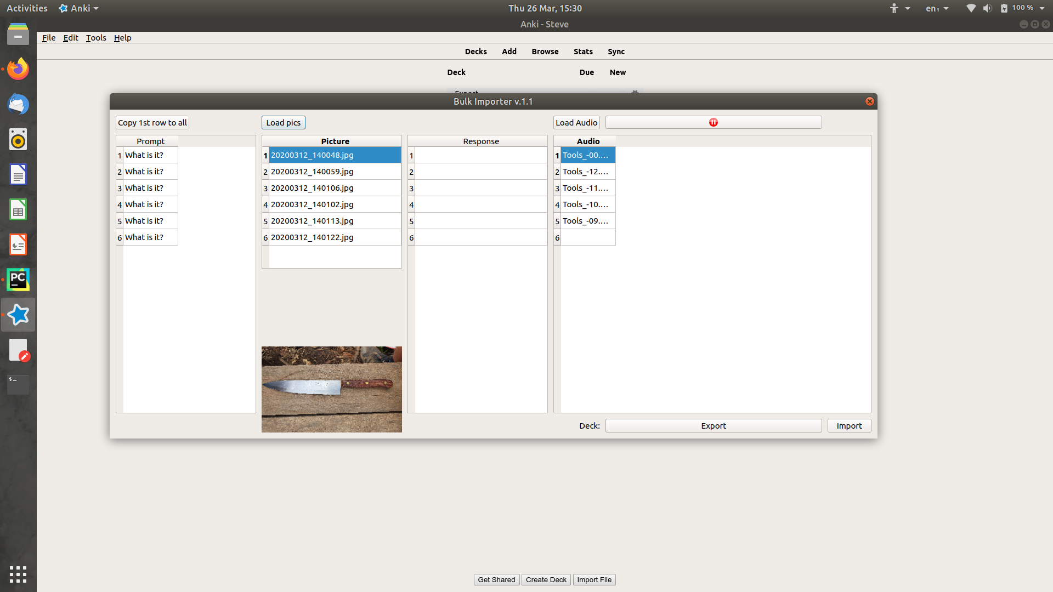Show applications grid icon
1053x592 pixels.
[x=18, y=574]
